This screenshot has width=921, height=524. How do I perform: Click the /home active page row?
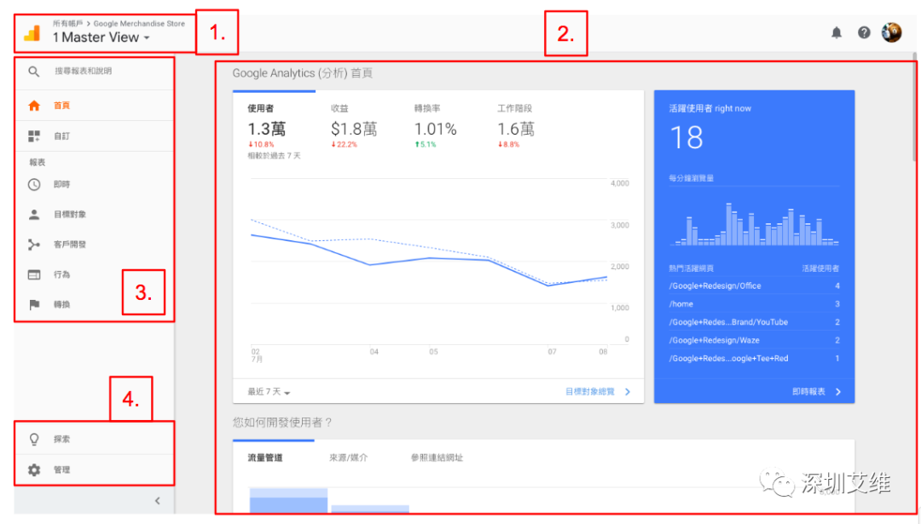[x=754, y=304]
